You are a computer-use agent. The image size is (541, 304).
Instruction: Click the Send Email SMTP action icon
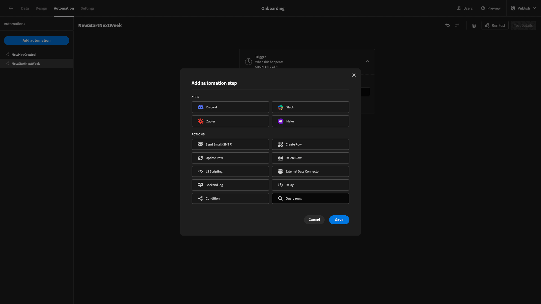(200, 144)
